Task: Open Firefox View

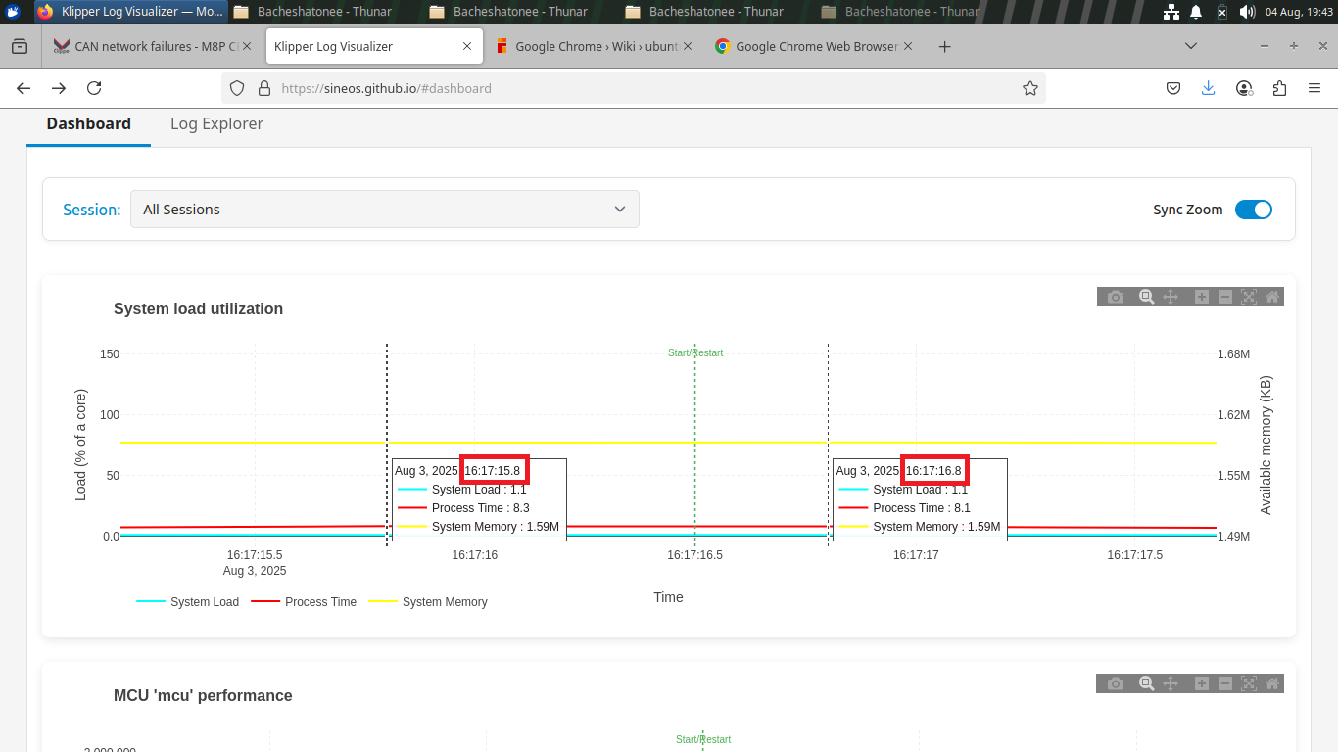Action: [20, 46]
